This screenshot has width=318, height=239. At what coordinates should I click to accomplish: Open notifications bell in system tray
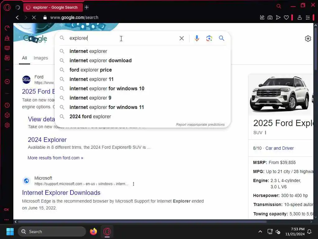click(x=310, y=232)
